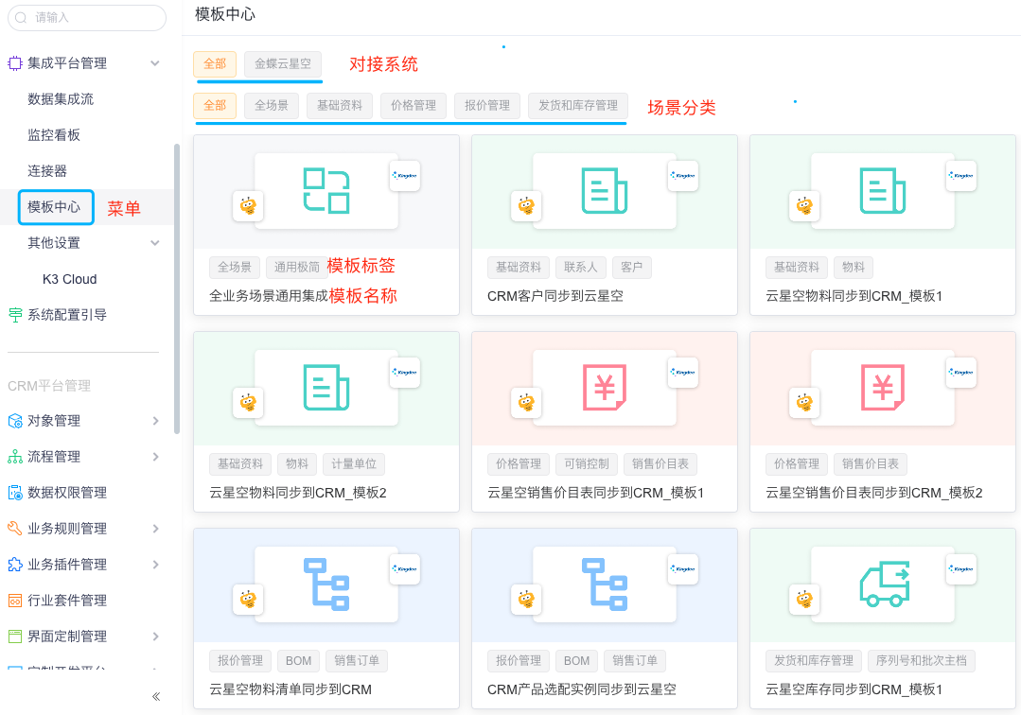
Task: Select 模板中心 in the sidebar
Action: (56, 207)
